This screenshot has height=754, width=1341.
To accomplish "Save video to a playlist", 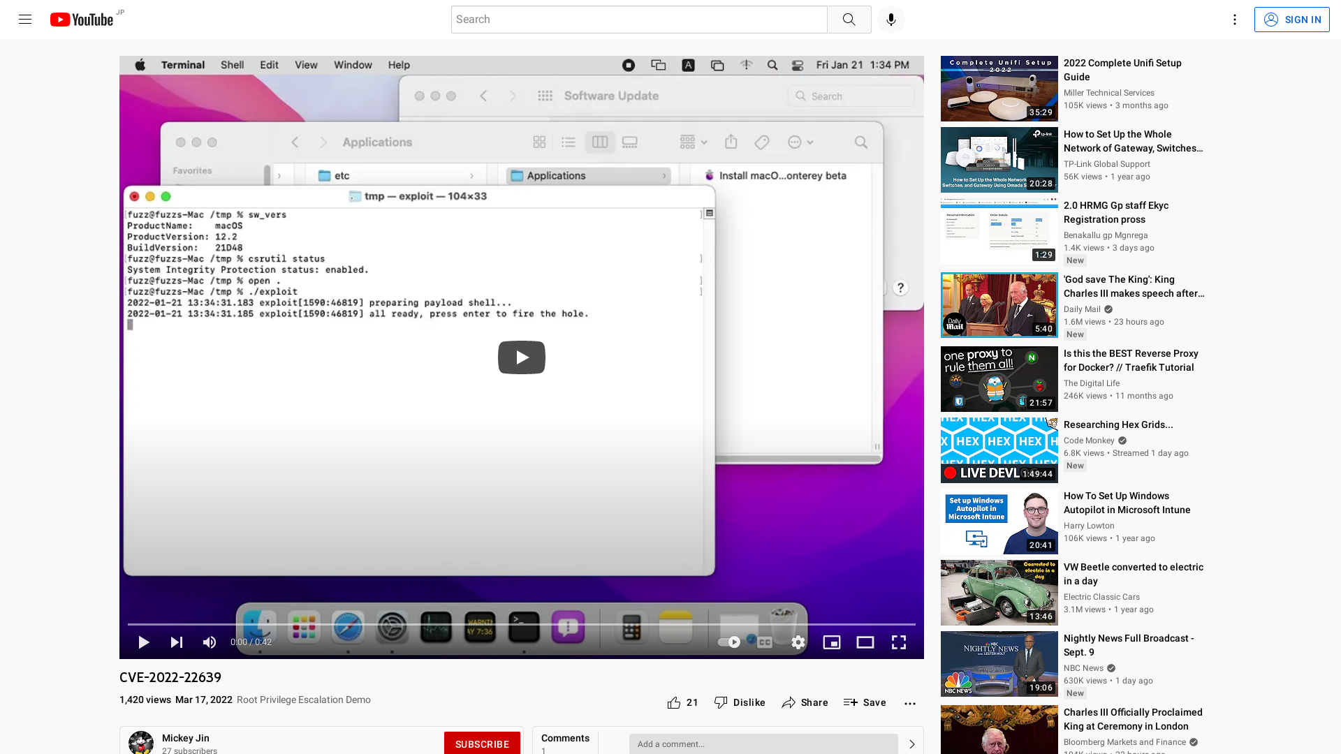I will coord(865,703).
